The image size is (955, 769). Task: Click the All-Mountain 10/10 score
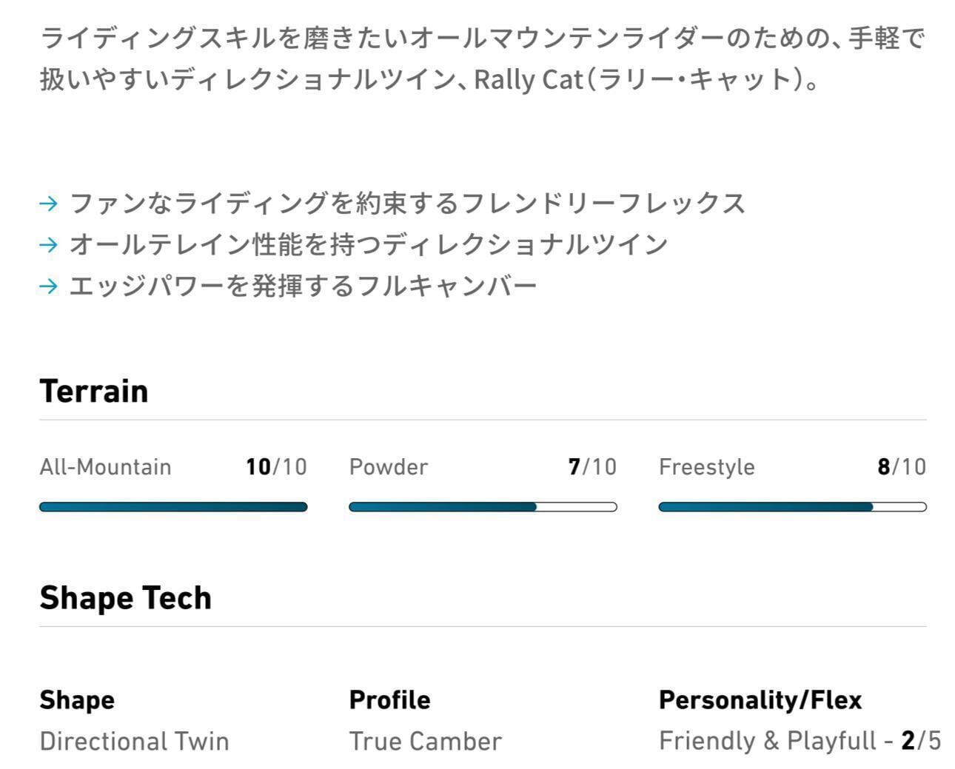(x=276, y=467)
